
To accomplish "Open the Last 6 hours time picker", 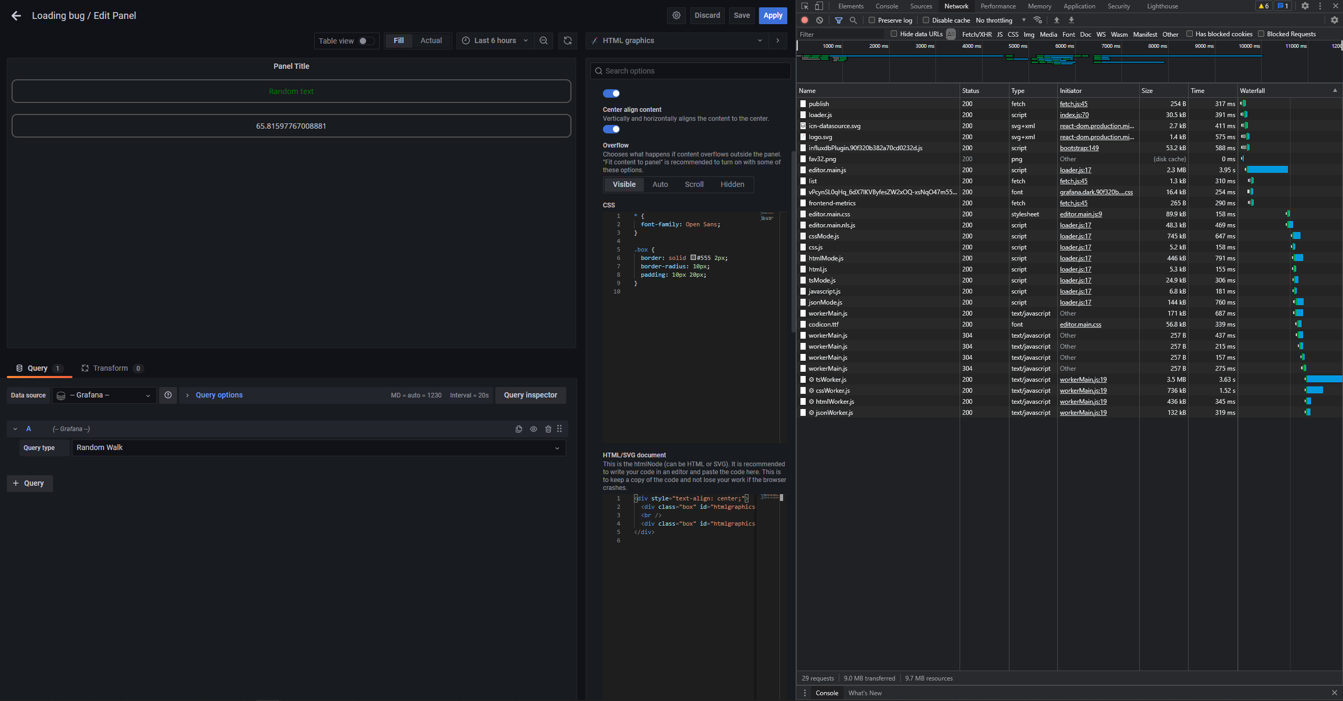I will click(x=495, y=40).
